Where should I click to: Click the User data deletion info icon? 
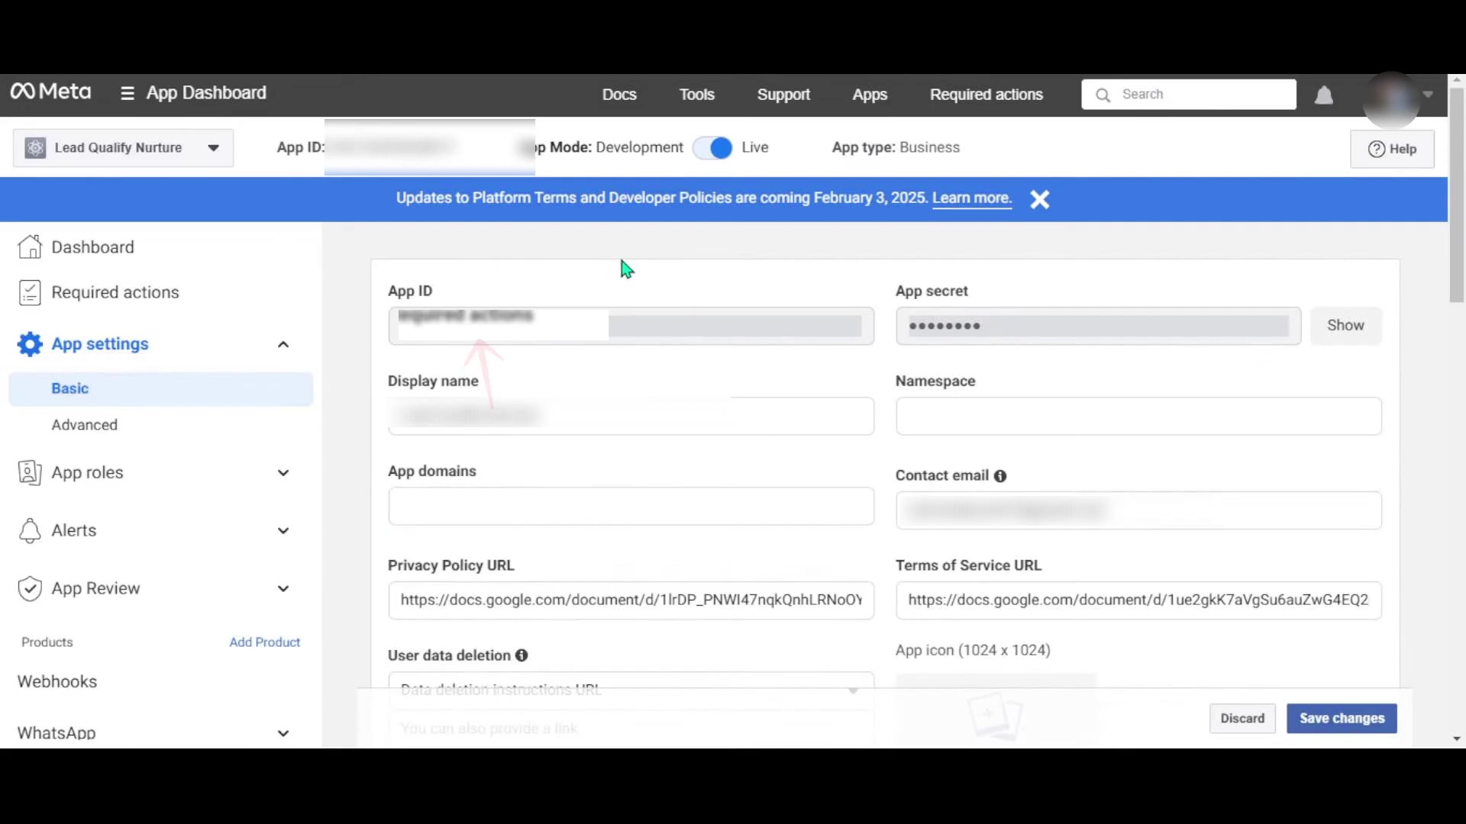pyautogui.click(x=521, y=655)
